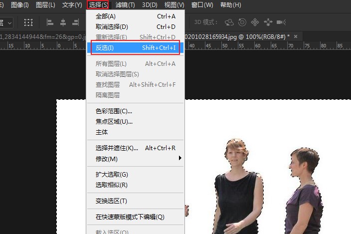Choose 变换选区(T)

pyautogui.click(x=135, y=201)
